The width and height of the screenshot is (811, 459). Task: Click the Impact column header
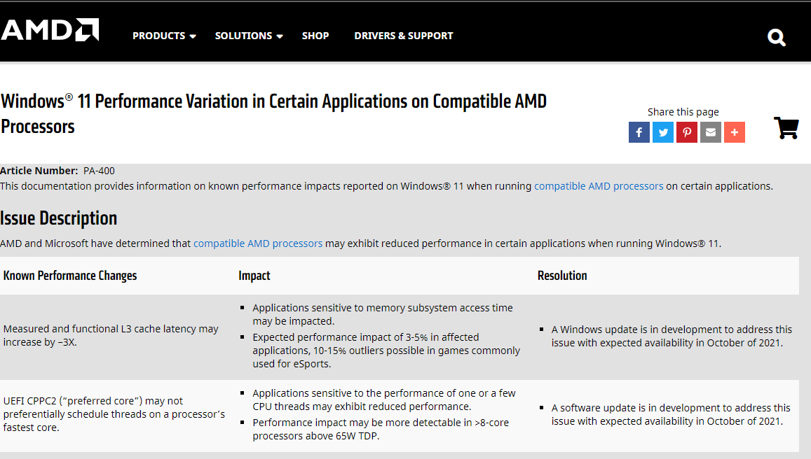[x=254, y=276]
